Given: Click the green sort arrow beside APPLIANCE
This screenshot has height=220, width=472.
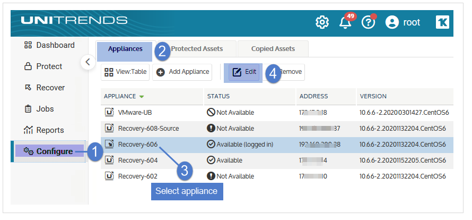Looking at the screenshot, I should [x=142, y=97].
